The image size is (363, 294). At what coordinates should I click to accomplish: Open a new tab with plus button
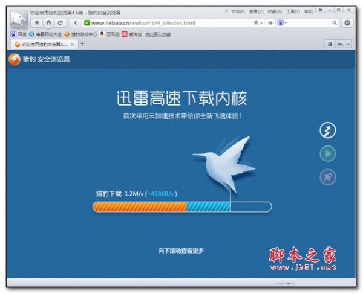tap(82, 43)
